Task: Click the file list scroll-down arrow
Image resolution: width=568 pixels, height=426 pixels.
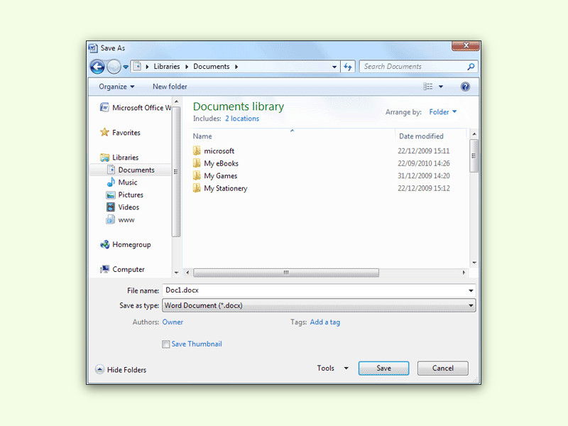Action: pyautogui.click(x=474, y=263)
